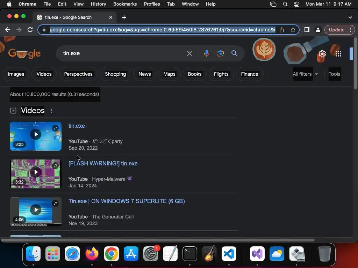
Task: Click the Google coffee doodle logo
Action: tap(24, 53)
